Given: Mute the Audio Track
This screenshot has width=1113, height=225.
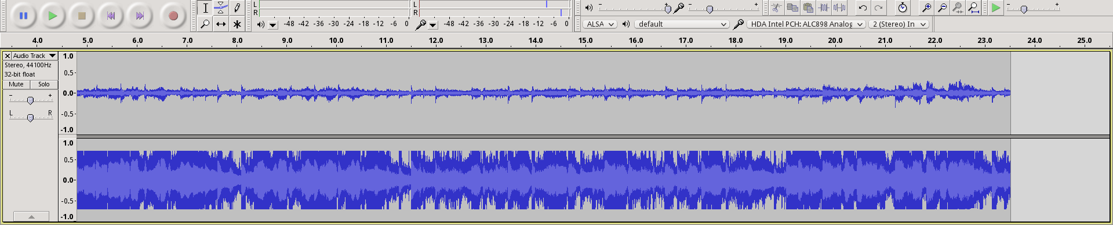Looking at the screenshot, I should click(16, 84).
